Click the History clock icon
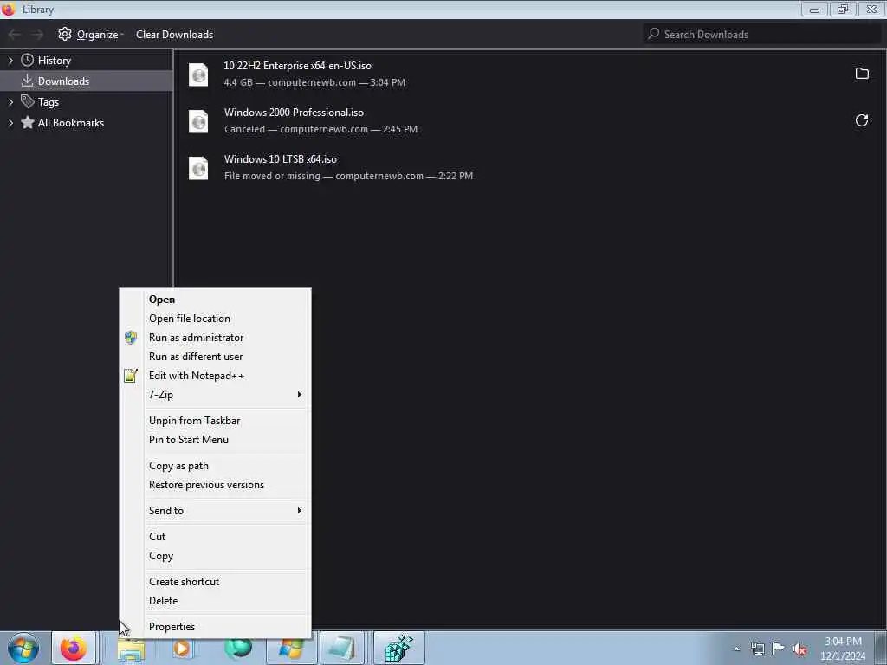The height and width of the screenshot is (665, 887). click(x=27, y=60)
